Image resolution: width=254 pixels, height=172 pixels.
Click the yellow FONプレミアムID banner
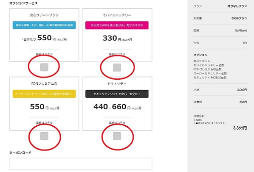(x=44, y=94)
